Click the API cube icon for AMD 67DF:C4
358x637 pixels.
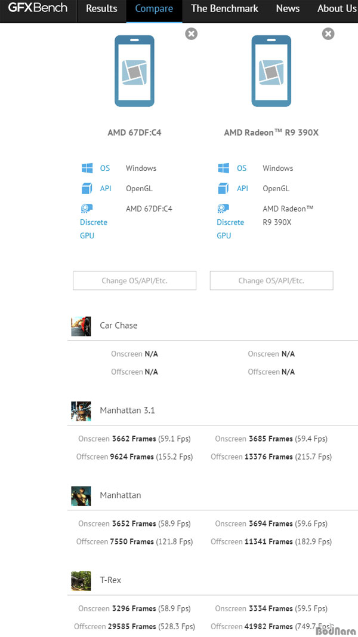pos(87,188)
